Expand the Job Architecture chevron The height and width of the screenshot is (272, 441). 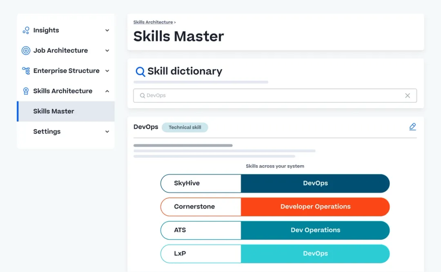coord(107,50)
